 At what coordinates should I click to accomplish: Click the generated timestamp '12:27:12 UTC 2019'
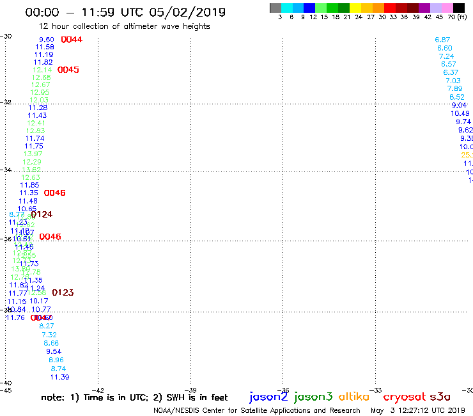[431, 410]
